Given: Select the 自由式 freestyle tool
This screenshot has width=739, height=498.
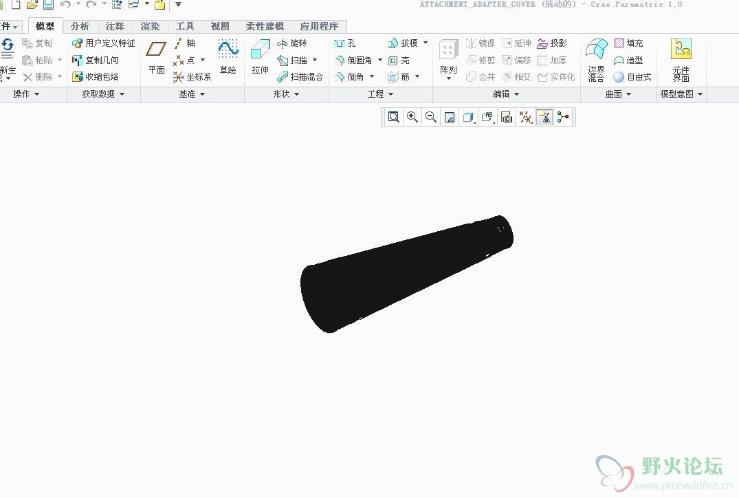Looking at the screenshot, I should click(632, 77).
